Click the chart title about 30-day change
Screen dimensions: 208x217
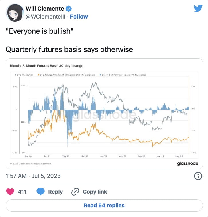point(46,66)
